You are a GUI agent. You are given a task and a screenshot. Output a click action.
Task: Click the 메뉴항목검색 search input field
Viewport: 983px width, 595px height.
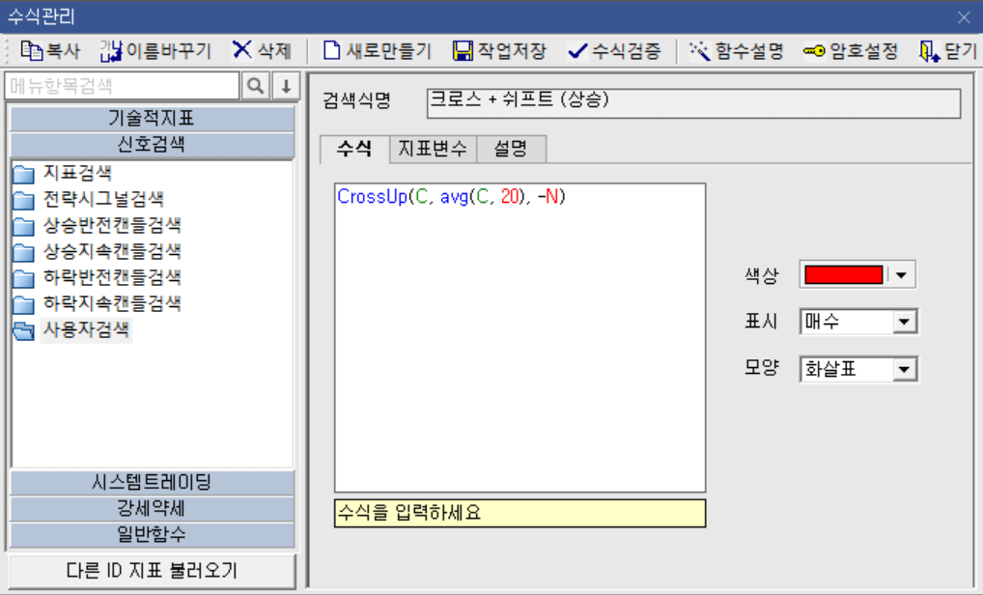116,86
